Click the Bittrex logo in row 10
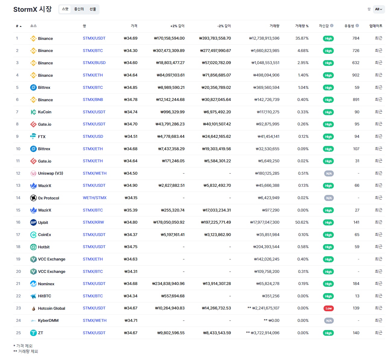 (33, 149)
